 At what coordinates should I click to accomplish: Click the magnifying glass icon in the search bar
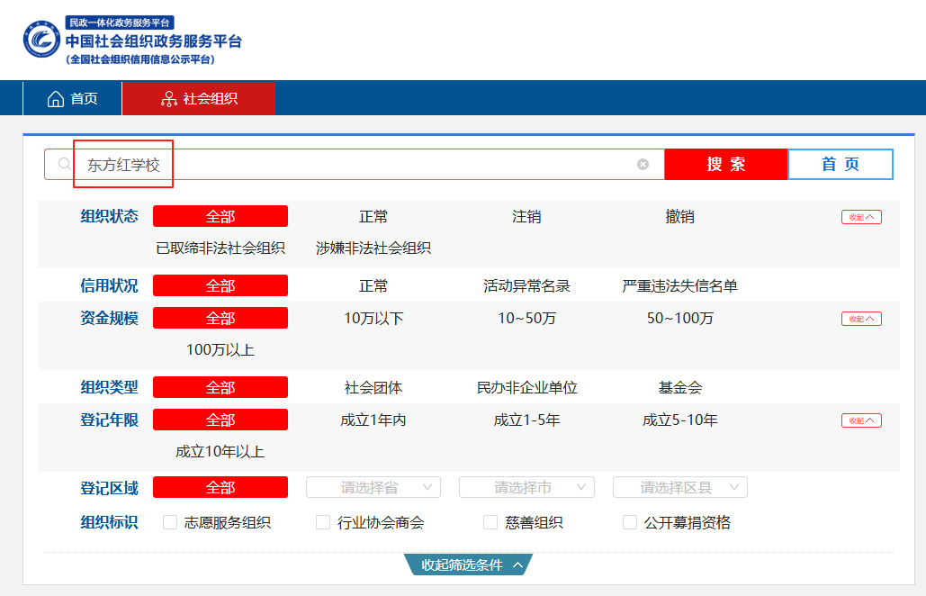(62, 164)
